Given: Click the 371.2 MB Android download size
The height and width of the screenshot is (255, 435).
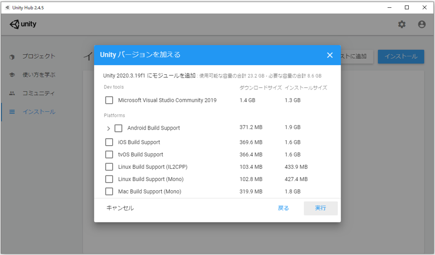Looking at the screenshot, I should [251, 127].
